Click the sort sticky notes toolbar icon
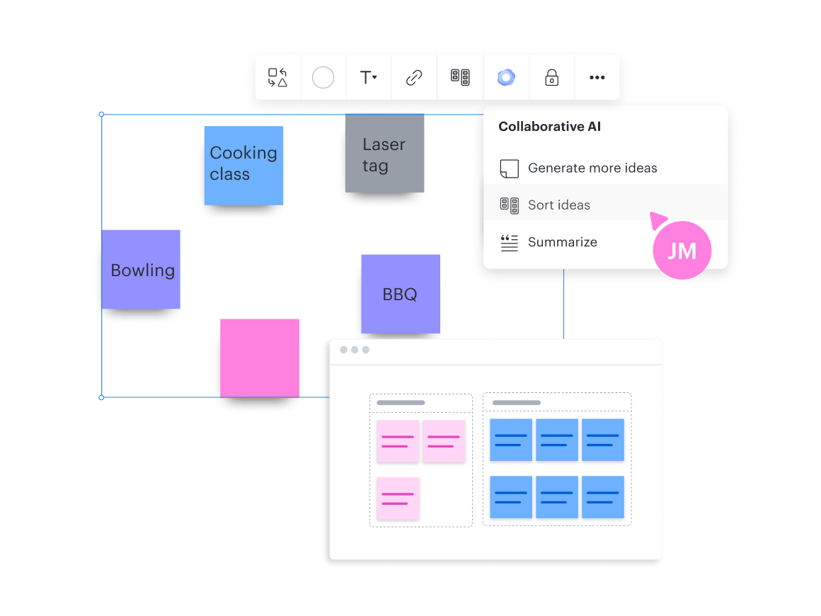This screenshot has height=616, width=821. (461, 78)
